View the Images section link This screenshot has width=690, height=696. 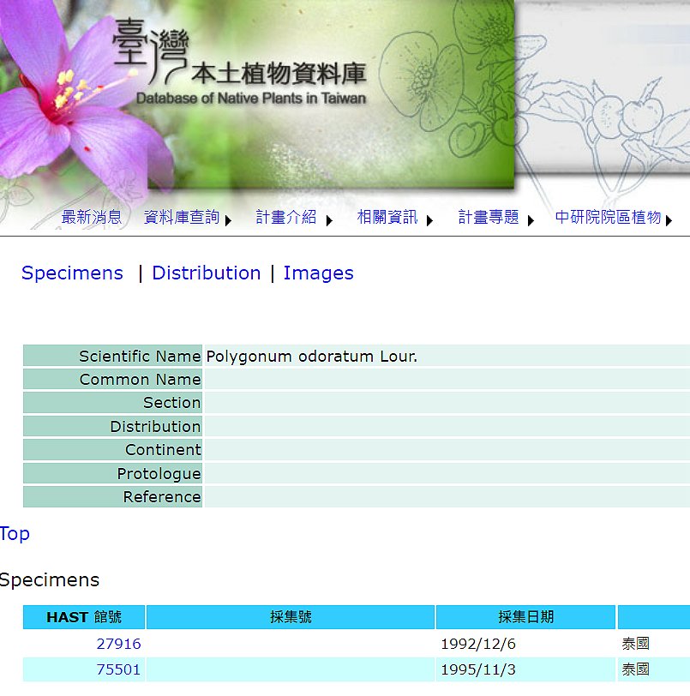318,273
